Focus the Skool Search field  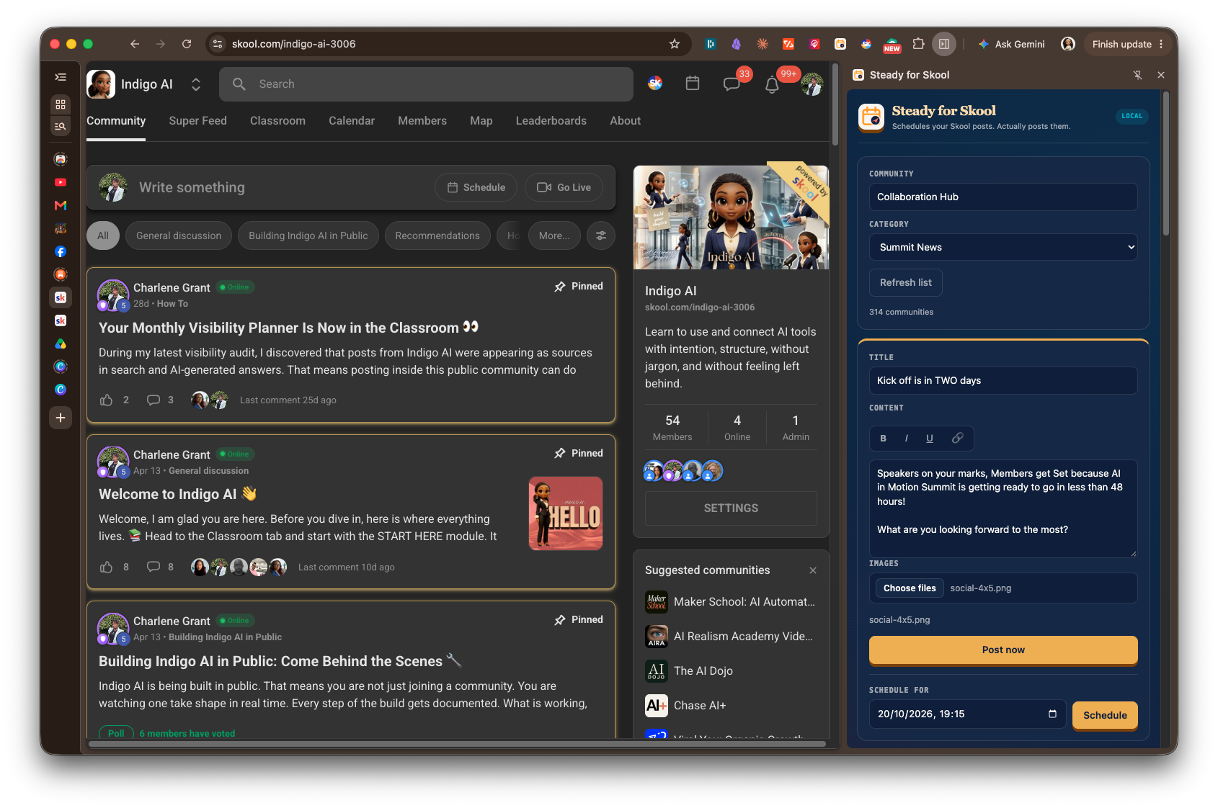(x=426, y=84)
